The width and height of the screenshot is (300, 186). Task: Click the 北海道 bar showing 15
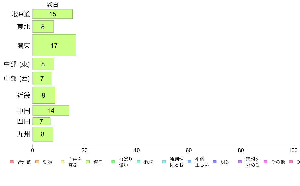(x=53, y=14)
